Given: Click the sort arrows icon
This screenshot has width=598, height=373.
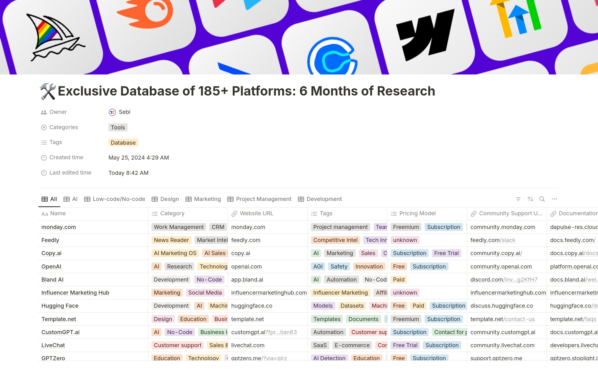Looking at the screenshot, I should click(530, 199).
